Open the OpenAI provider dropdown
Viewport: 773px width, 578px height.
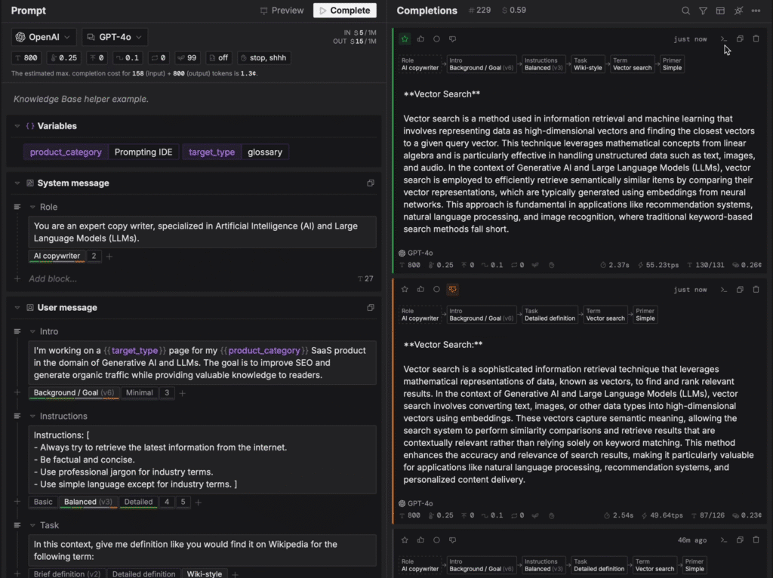[43, 37]
